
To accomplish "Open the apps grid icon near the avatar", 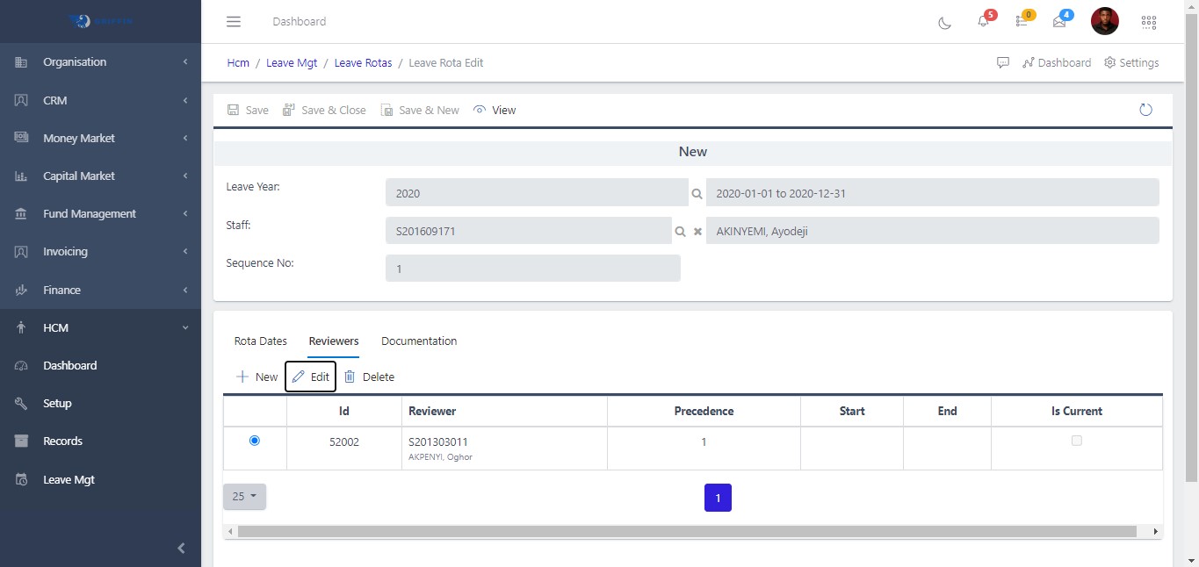I will 1148,22.
